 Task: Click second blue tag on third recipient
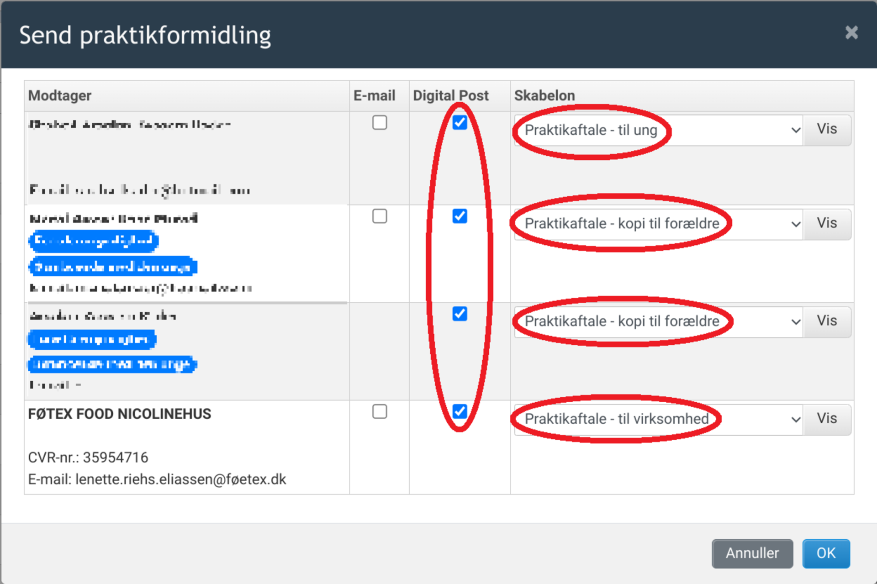coord(112,364)
